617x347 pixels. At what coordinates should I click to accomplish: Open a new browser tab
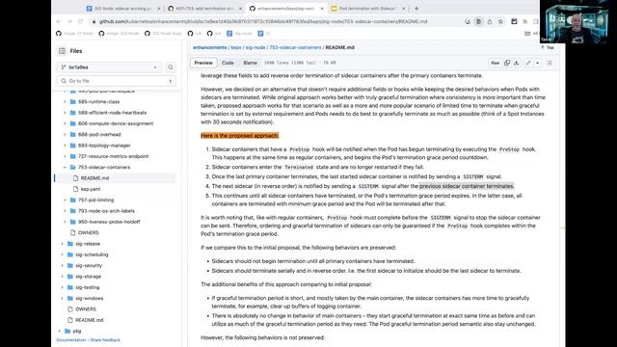(416, 9)
